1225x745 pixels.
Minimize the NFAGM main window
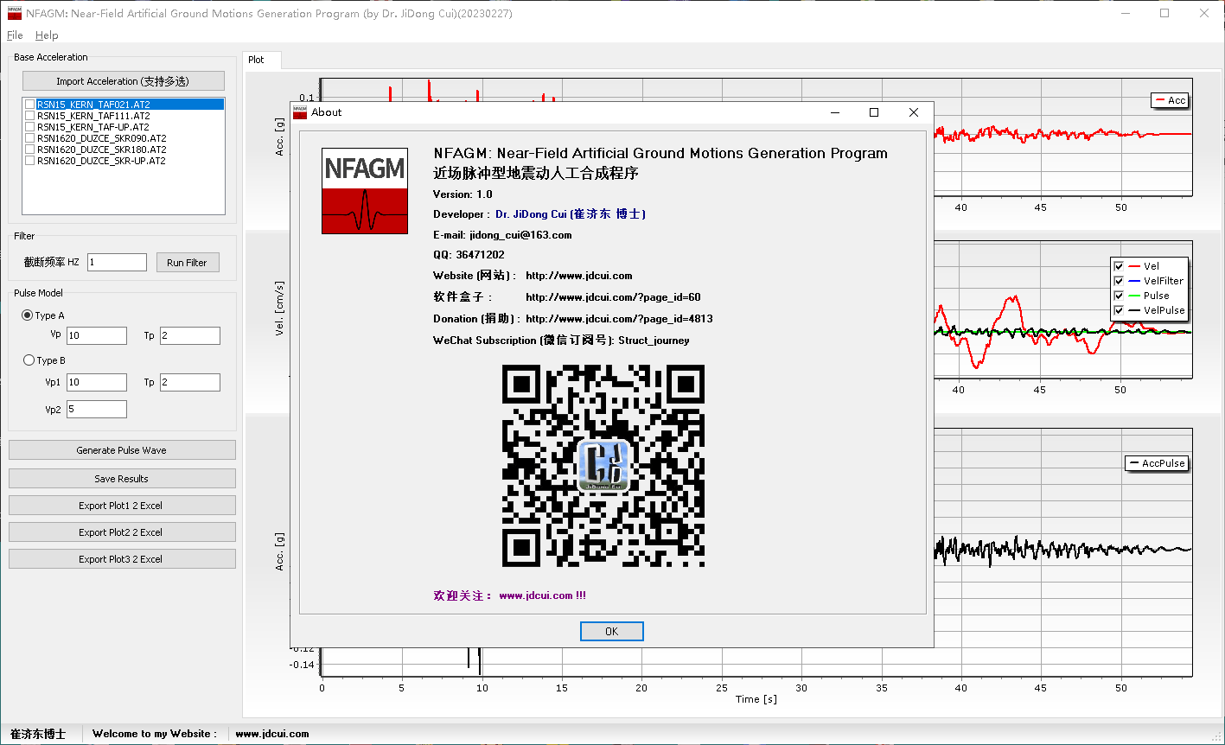[x=1125, y=13]
